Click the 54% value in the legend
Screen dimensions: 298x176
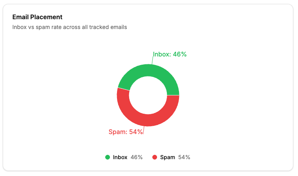click(x=184, y=157)
